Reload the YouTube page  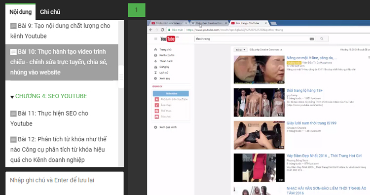[x=162, y=30]
